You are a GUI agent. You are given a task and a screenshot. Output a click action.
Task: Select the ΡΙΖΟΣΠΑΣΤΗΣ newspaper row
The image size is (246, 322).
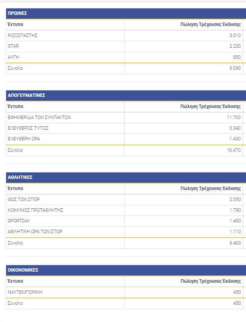coord(23,35)
